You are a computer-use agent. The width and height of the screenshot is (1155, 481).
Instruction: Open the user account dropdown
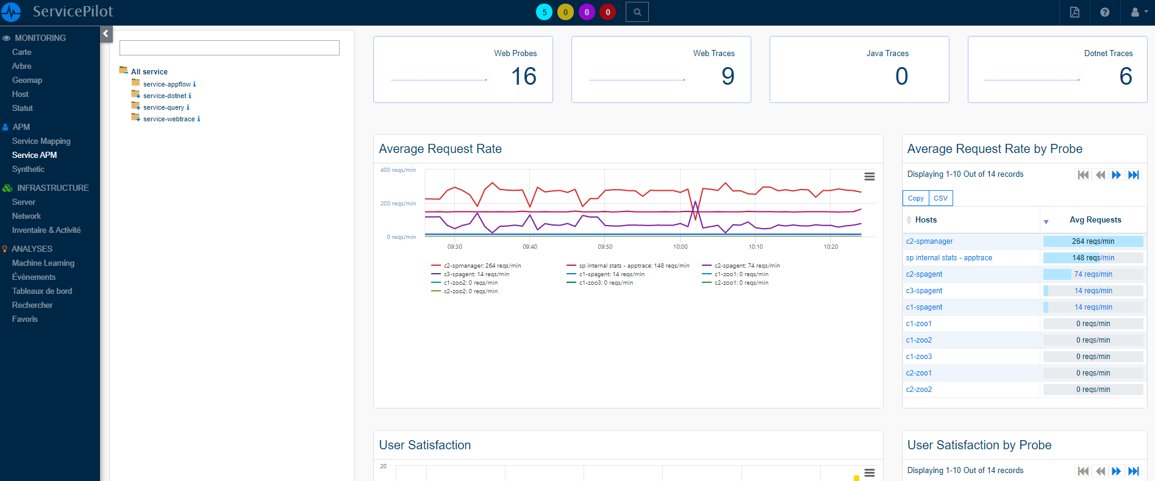1137,12
